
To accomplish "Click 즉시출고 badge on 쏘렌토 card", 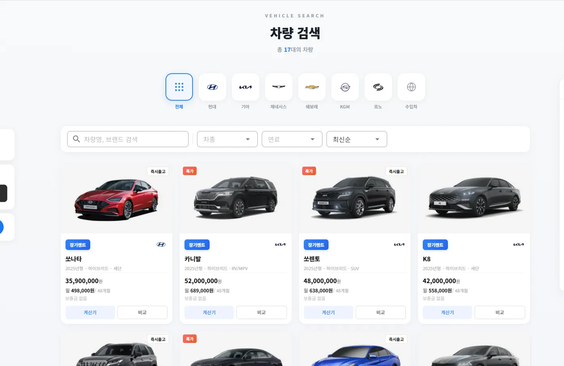I will [x=396, y=171].
